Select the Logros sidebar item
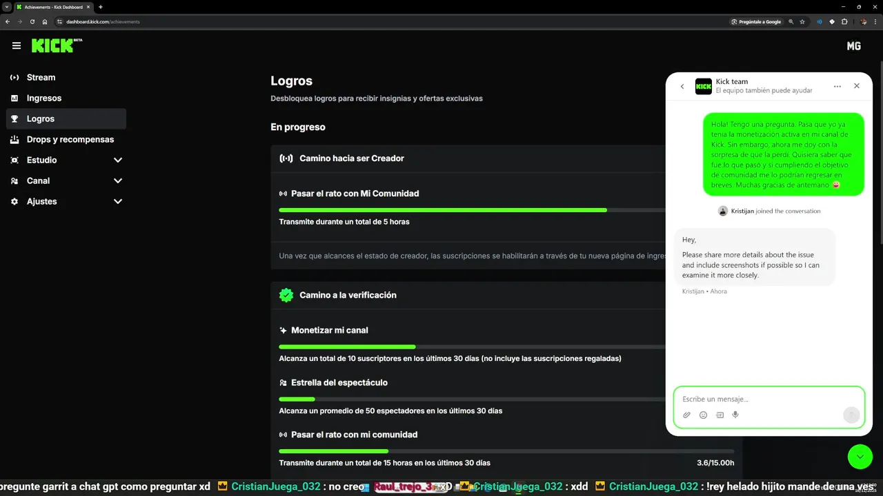Screen dimensions: 883x496 point(66,118)
